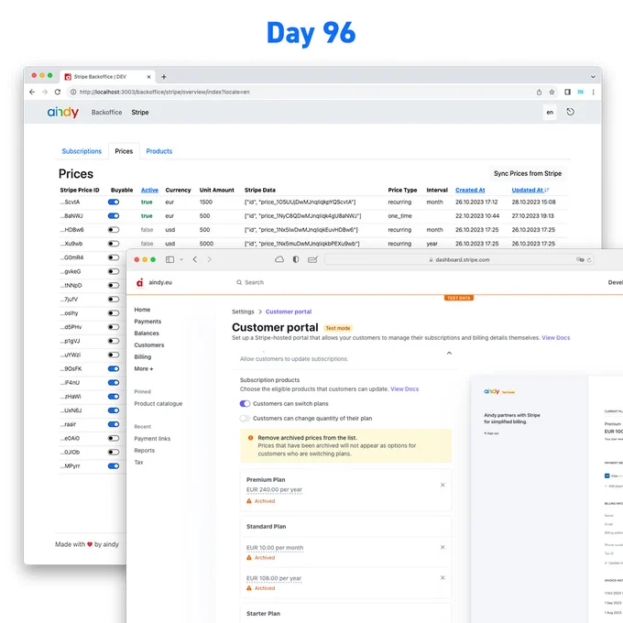This screenshot has width=623, height=623.
Task: Click the iCloud icon in Safari toolbar
Action: tap(279, 259)
